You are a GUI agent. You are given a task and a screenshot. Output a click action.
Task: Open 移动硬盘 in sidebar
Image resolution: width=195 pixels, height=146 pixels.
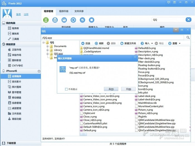(14, 98)
